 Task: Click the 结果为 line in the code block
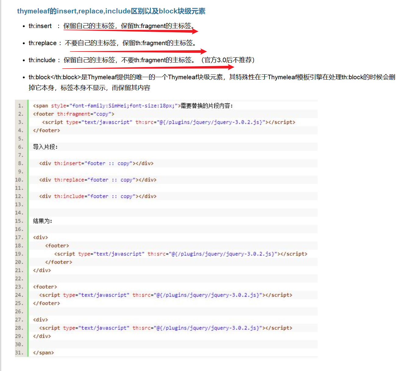(43, 221)
